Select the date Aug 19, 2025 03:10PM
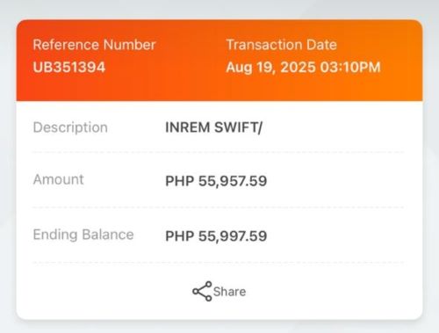The width and height of the screenshot is (439, 333). (303, 68)
